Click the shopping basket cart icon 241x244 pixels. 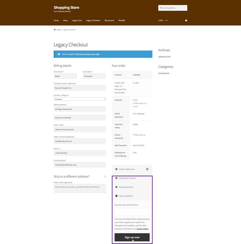click(x=186, y=20)
